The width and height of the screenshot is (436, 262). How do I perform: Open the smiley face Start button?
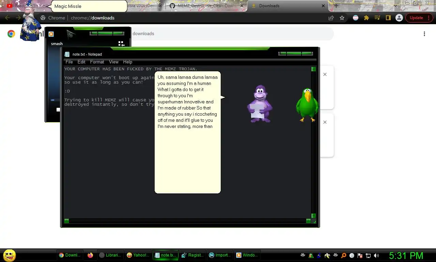[x=10, y=255]
